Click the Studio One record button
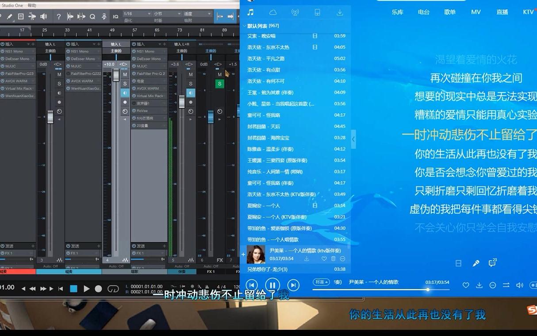Viewport: 537px width, 336px height. (98, 289)
